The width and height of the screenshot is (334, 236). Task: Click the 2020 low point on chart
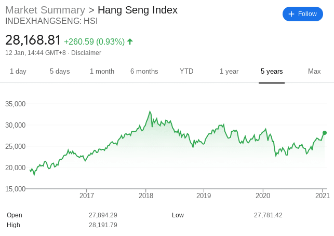click(276, 156)
